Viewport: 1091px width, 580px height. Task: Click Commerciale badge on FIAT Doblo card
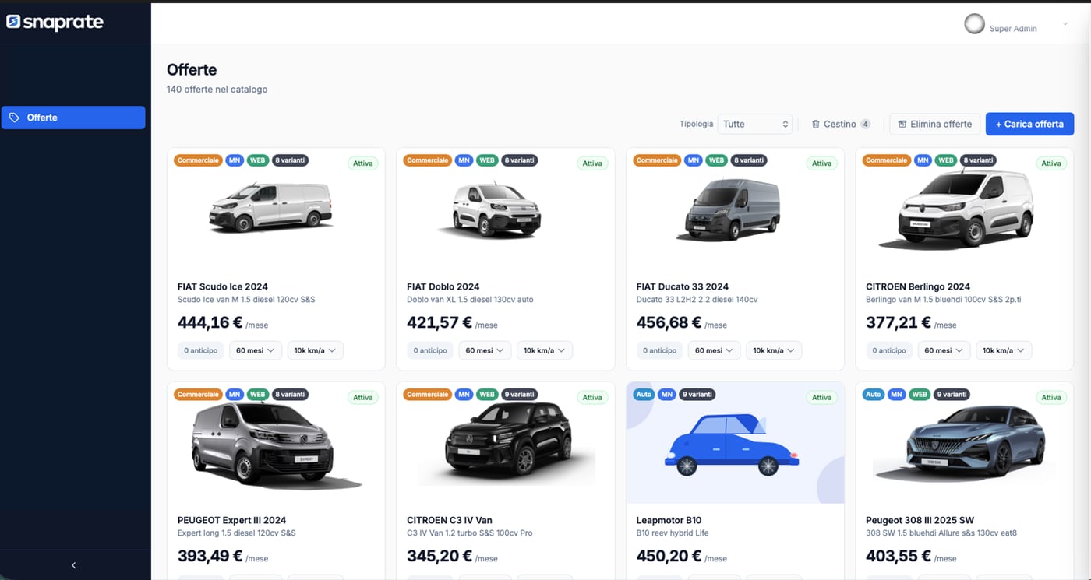428,160
